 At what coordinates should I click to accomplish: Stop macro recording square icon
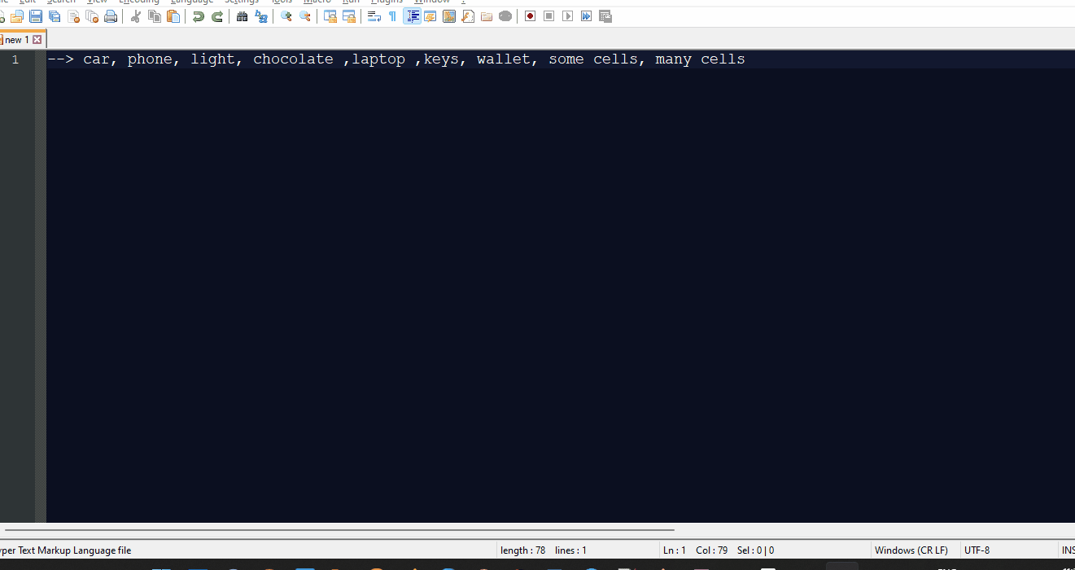tap(549, 16)
